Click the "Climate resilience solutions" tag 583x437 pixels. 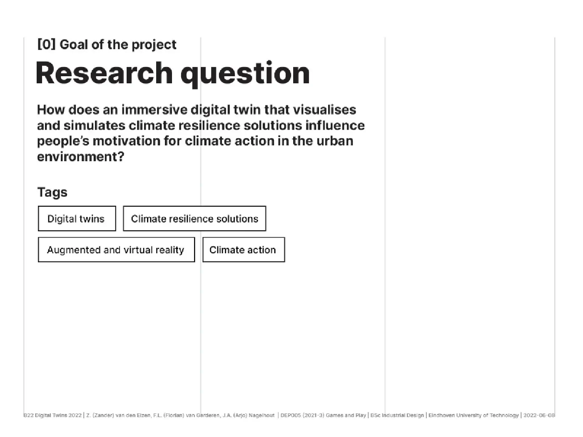tap(194, 218)
